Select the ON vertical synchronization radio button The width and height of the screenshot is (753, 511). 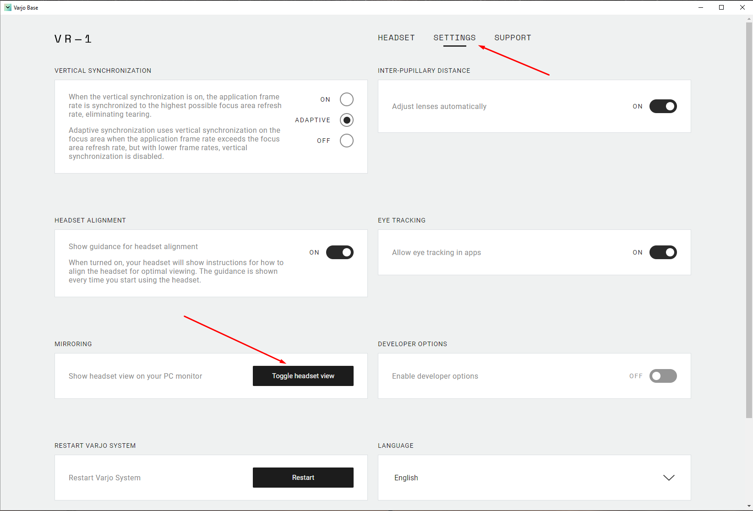[347, 99]
